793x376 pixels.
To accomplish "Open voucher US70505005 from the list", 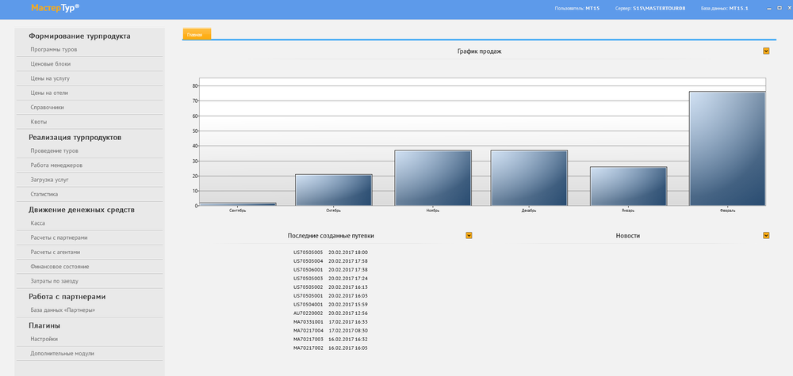I will (308, 253).
